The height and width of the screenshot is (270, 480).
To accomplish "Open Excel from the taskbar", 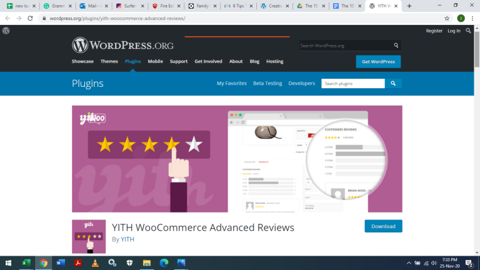I will coord(26,263).
